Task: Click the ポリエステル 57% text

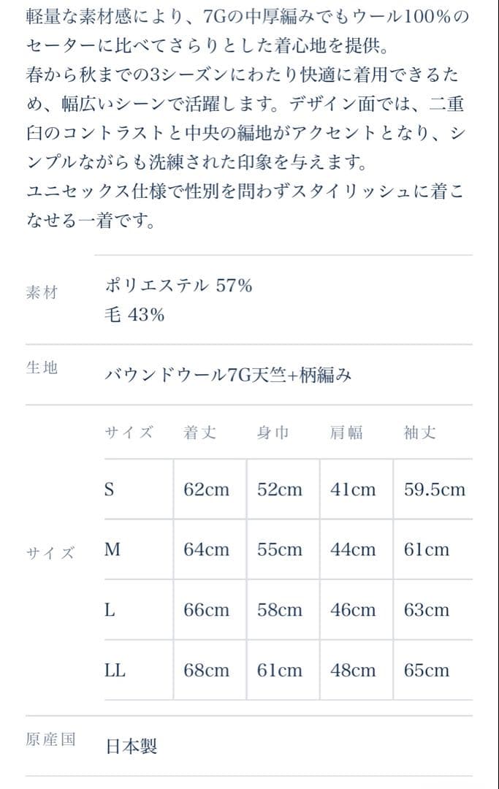Action: click(179, 286)
